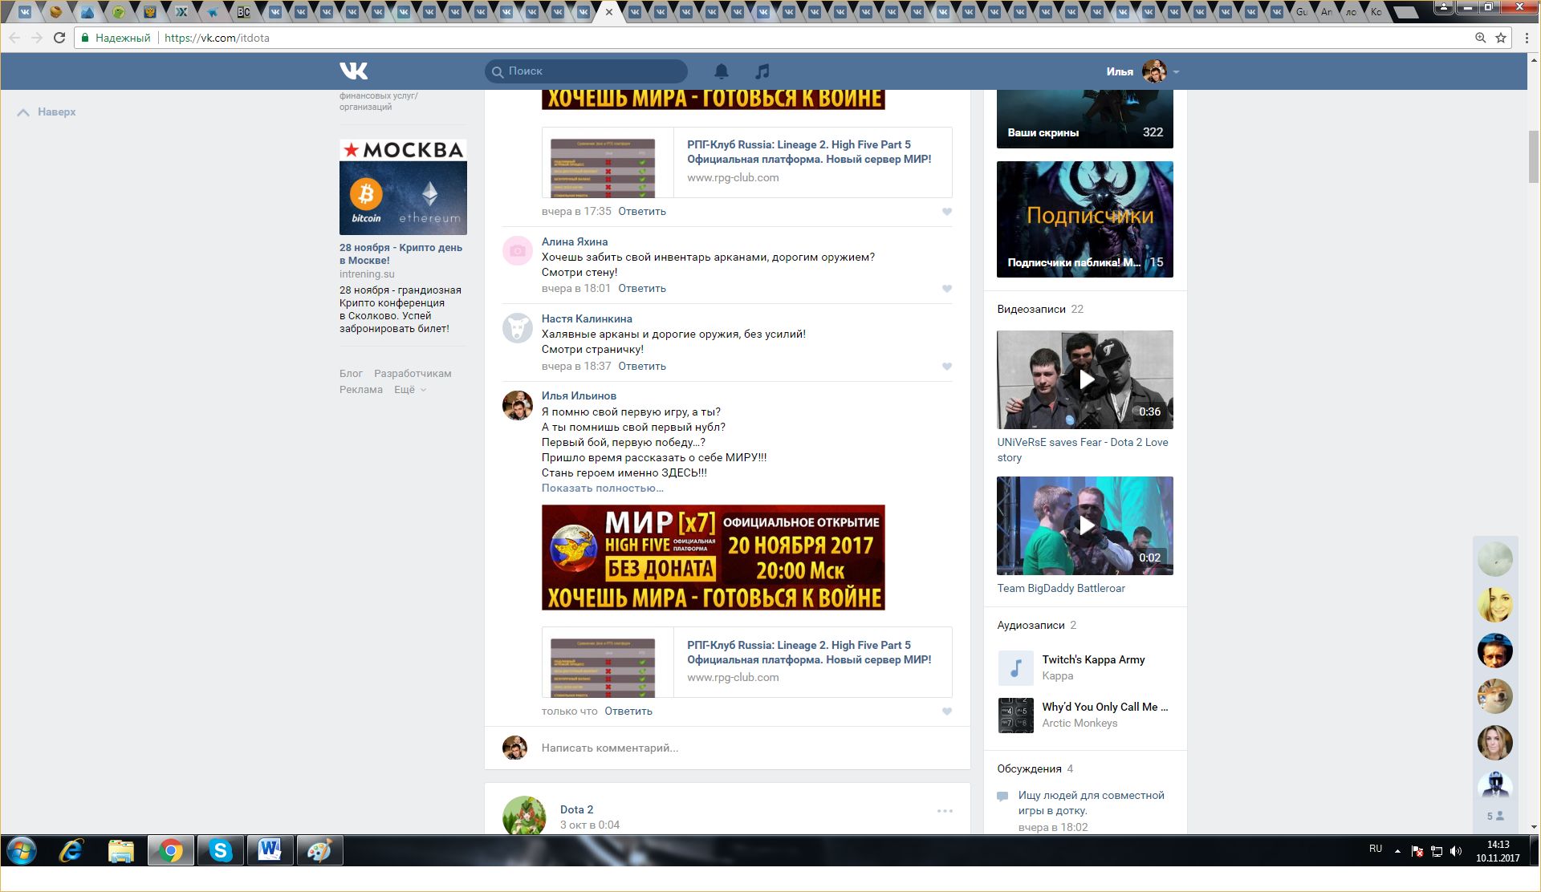Open the music player note icon
The height and width of the screenshot is (892, 1541).
tap(762, 71)
